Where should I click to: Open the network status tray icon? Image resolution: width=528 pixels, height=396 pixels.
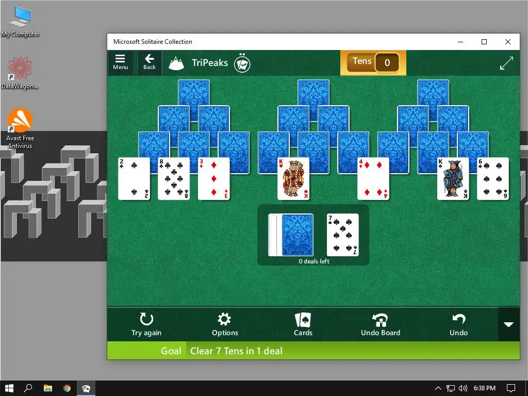(x=451, y=388)
